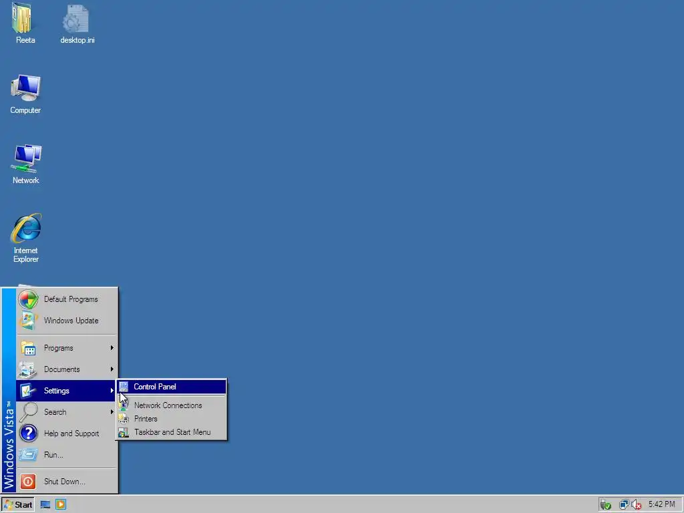This screenshot has height=513, width=684.
Task: Open the Computer desktop icon
Action: [26, 89]
